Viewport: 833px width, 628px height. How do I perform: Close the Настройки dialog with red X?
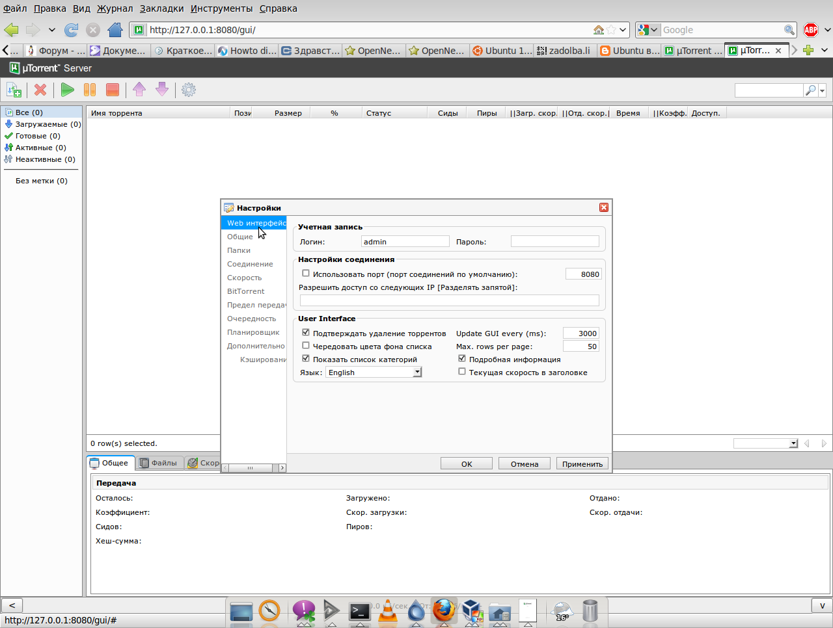click(x=604, y=207)
